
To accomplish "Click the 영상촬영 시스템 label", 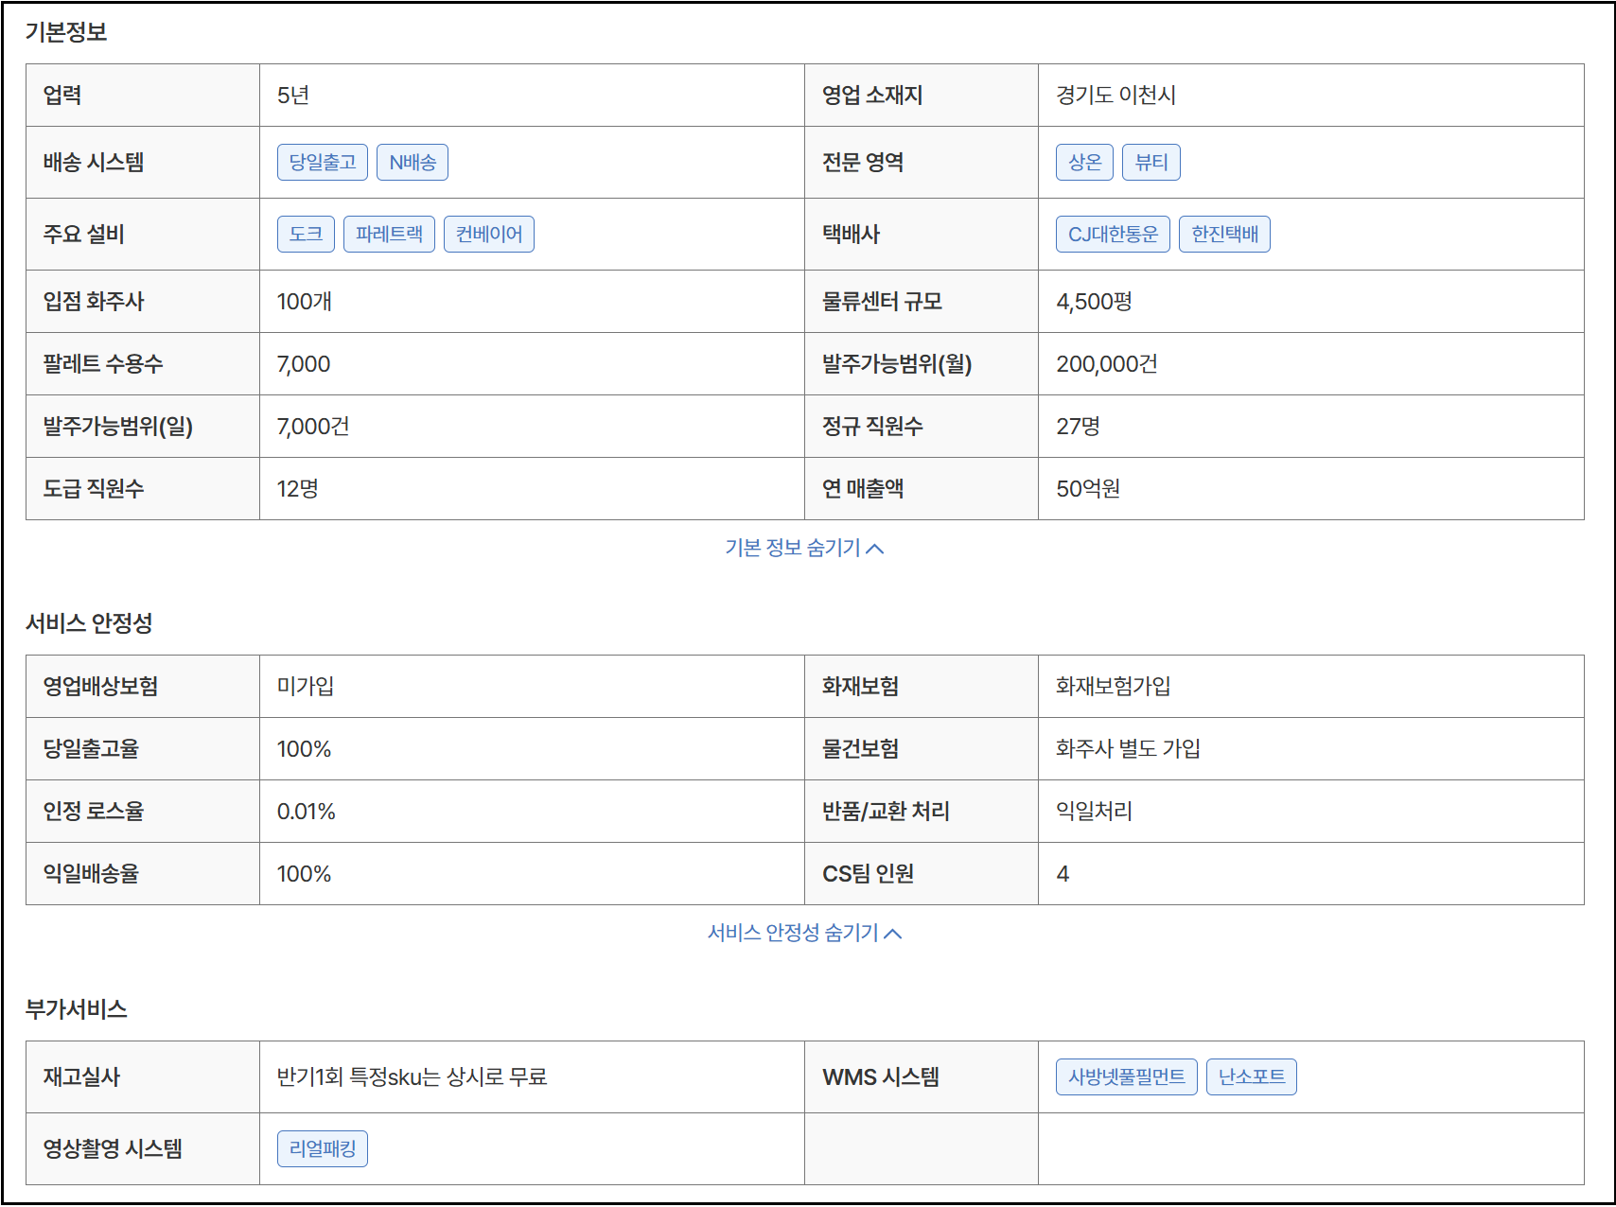I will pos(113,1149).
